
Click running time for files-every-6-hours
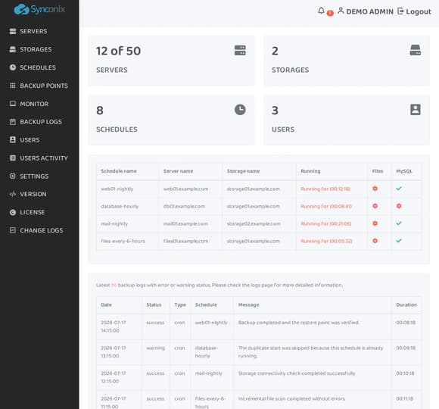pyautogui.click(x=326, y=241)
